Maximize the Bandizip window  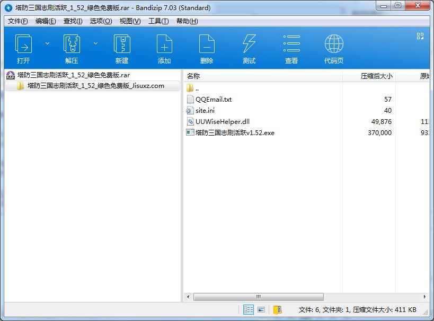398,6
